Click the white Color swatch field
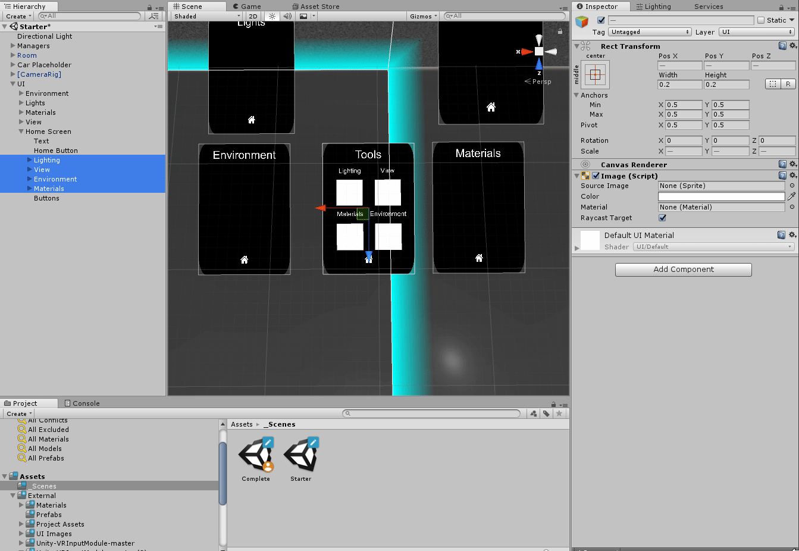799x551 pixels. pos(721,196)
